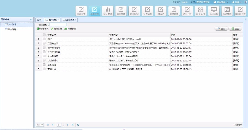The image size is (248, 130).
Task: Check the box for row 大转盘指南
Action: tap(44, 56)
